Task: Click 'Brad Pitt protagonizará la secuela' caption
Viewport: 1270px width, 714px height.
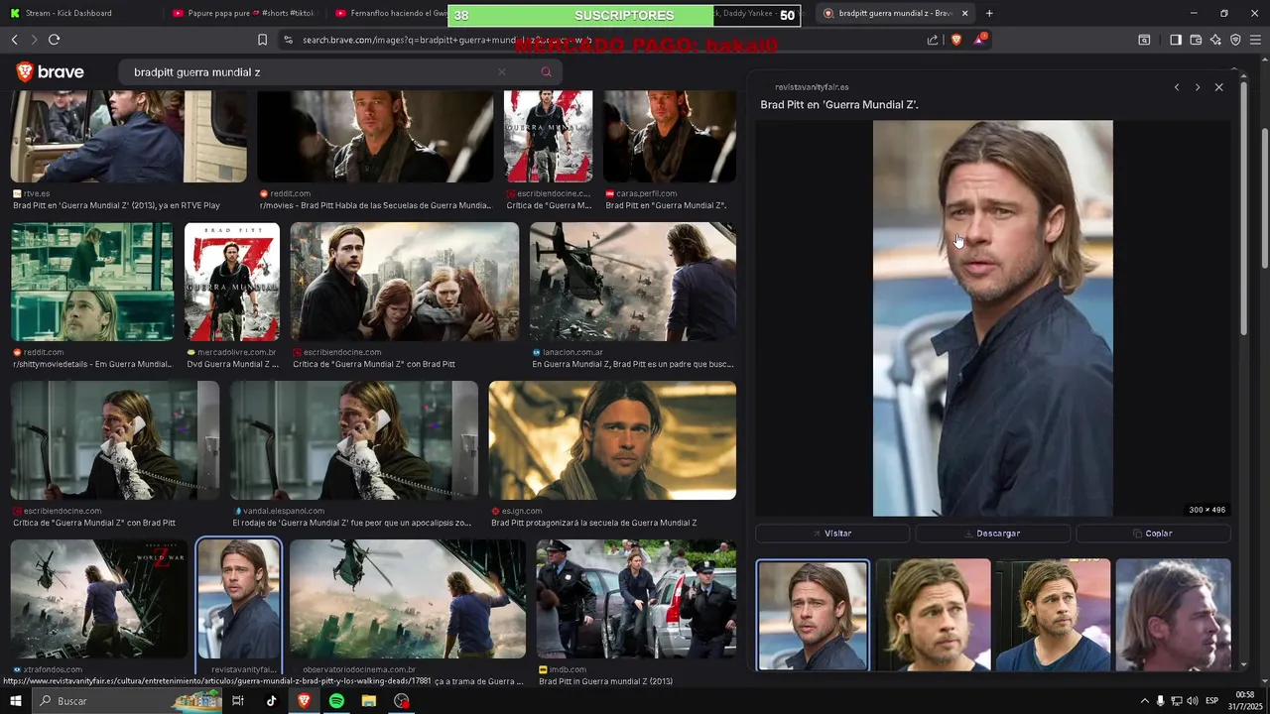Action: 593,523
